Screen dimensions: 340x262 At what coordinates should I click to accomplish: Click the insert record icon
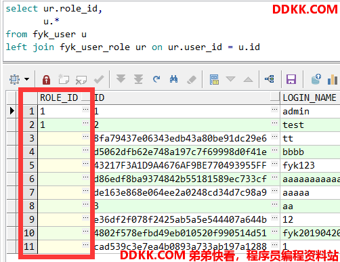coord(64,79)
